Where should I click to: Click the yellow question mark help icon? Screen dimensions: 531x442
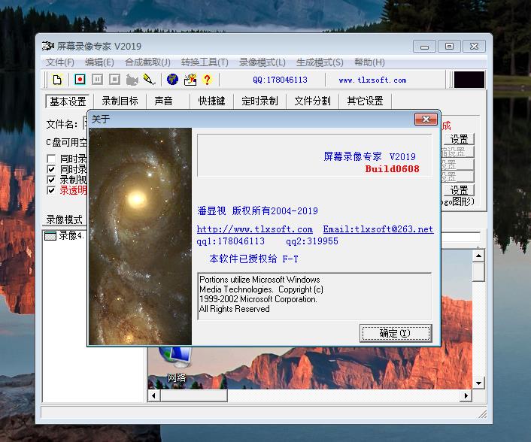tap(207, 80)
